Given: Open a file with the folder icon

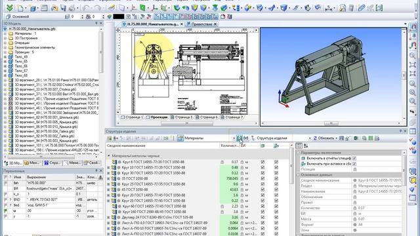Looking at the screenshot, I should (54, 8).
